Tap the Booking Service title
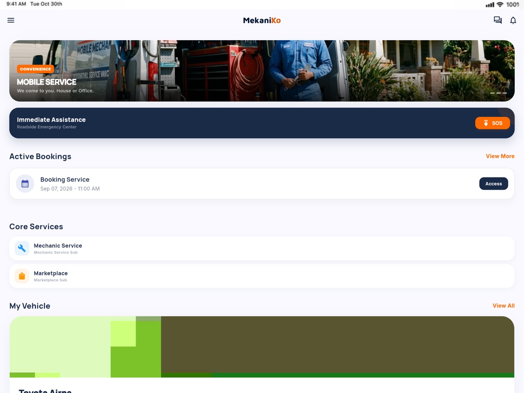The width and height of the screenshot is (524, 393). pyautogui.click(x=65, y=179)
